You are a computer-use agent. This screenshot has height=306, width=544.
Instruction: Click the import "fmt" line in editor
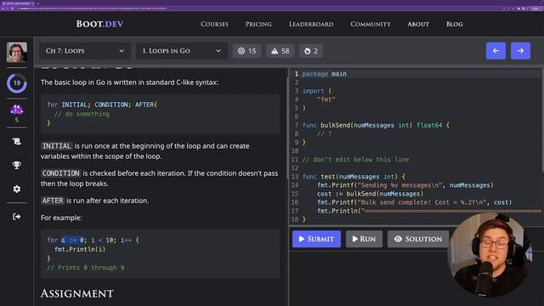click(326, 99)
